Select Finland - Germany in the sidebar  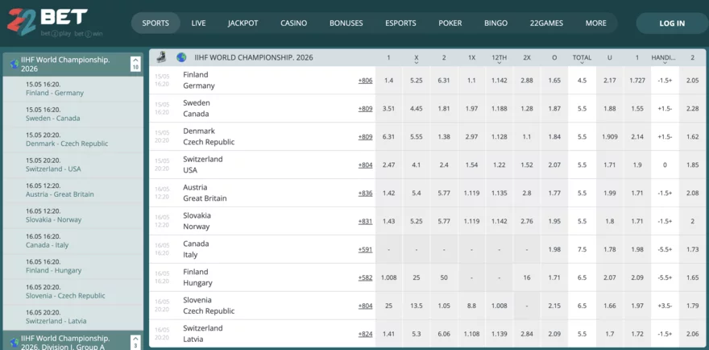tap(73, 89)
